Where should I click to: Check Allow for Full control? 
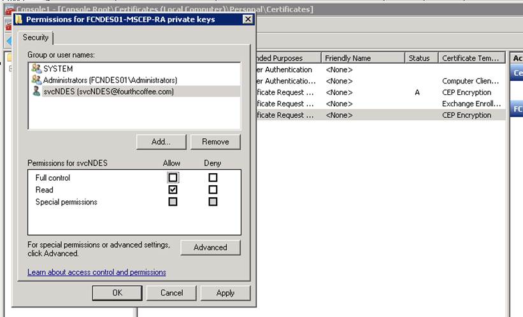(173, 178)
